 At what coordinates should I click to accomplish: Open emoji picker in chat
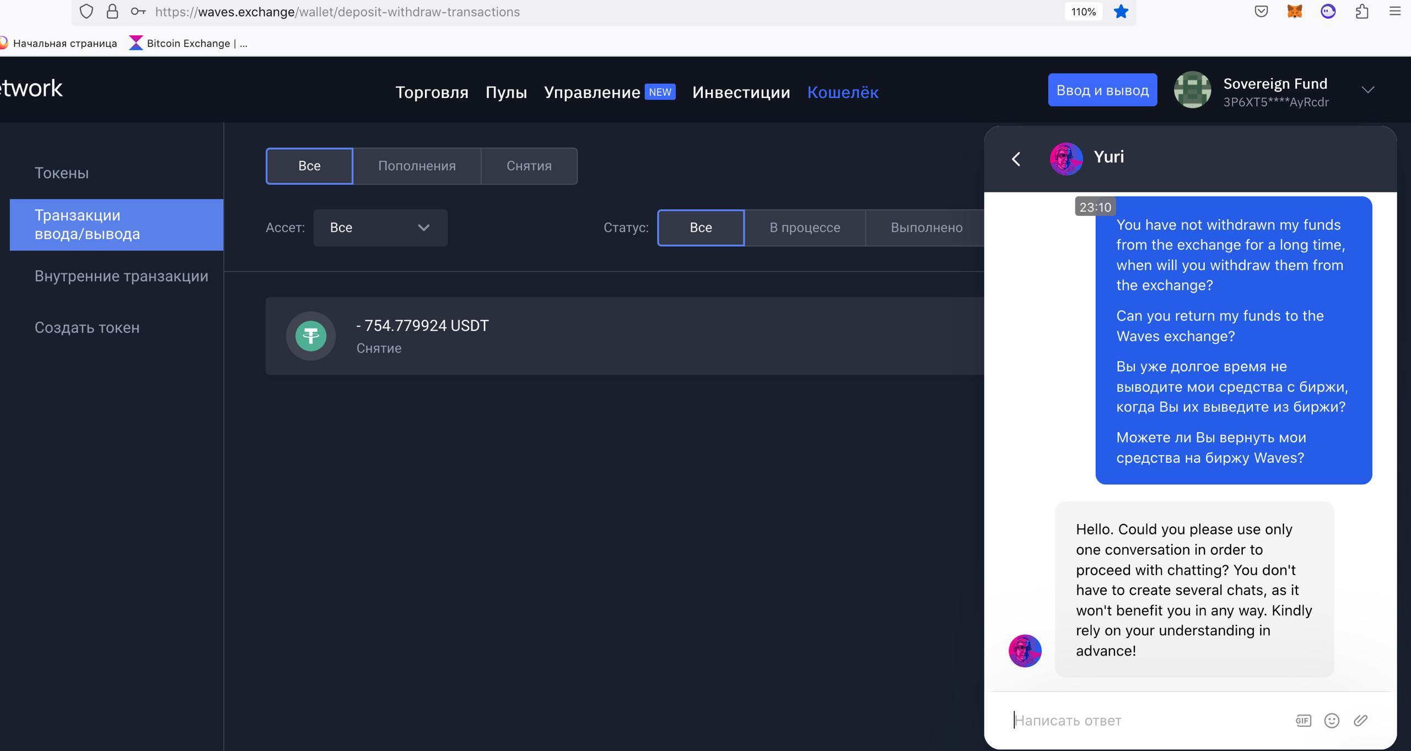point(1332,720)
